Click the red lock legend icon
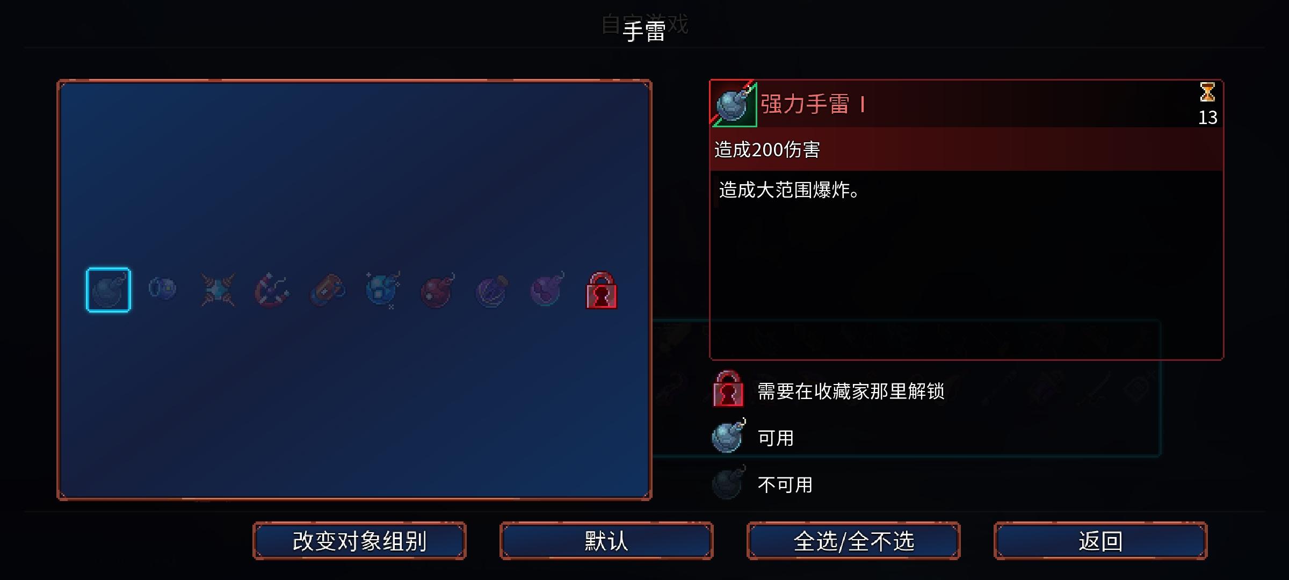The height and width of the screenshot is (580, 1289). click(728, 388)
